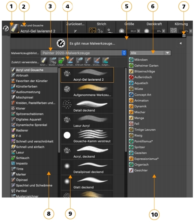Click the brush size preview circle icon
The height and width of the screenshot is (224, 195).
[121, 31]
